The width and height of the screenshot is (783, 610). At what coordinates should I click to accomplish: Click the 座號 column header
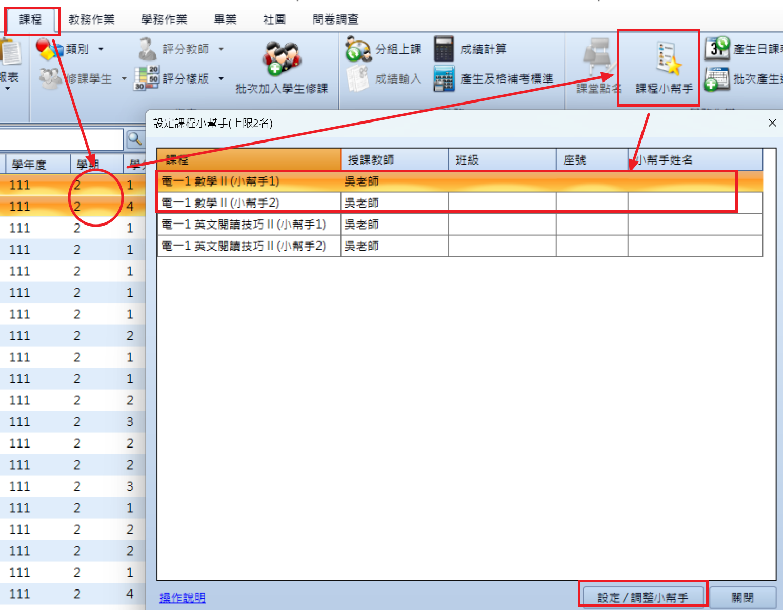coord(592,160)
